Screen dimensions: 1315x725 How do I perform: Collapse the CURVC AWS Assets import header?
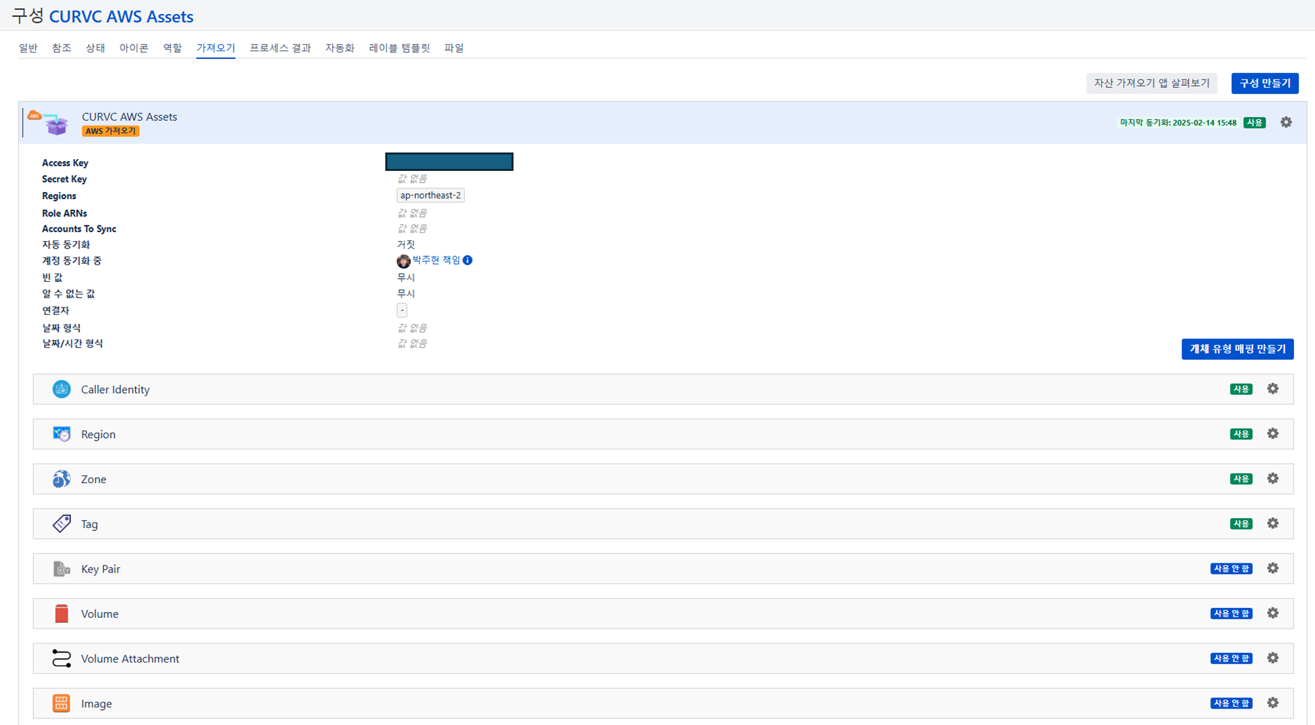(663, 123)
